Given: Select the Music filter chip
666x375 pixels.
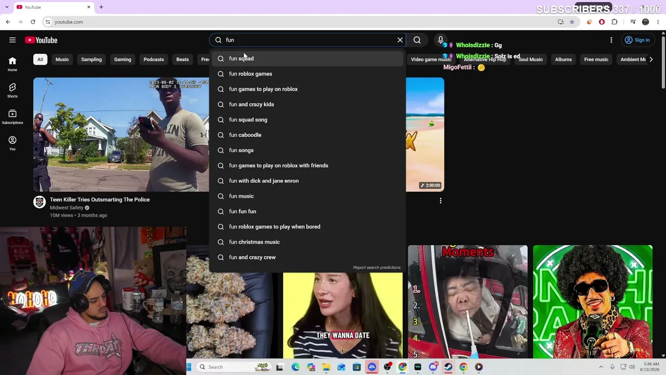Looking at the screenshot, I should click(x=62, y=59).
